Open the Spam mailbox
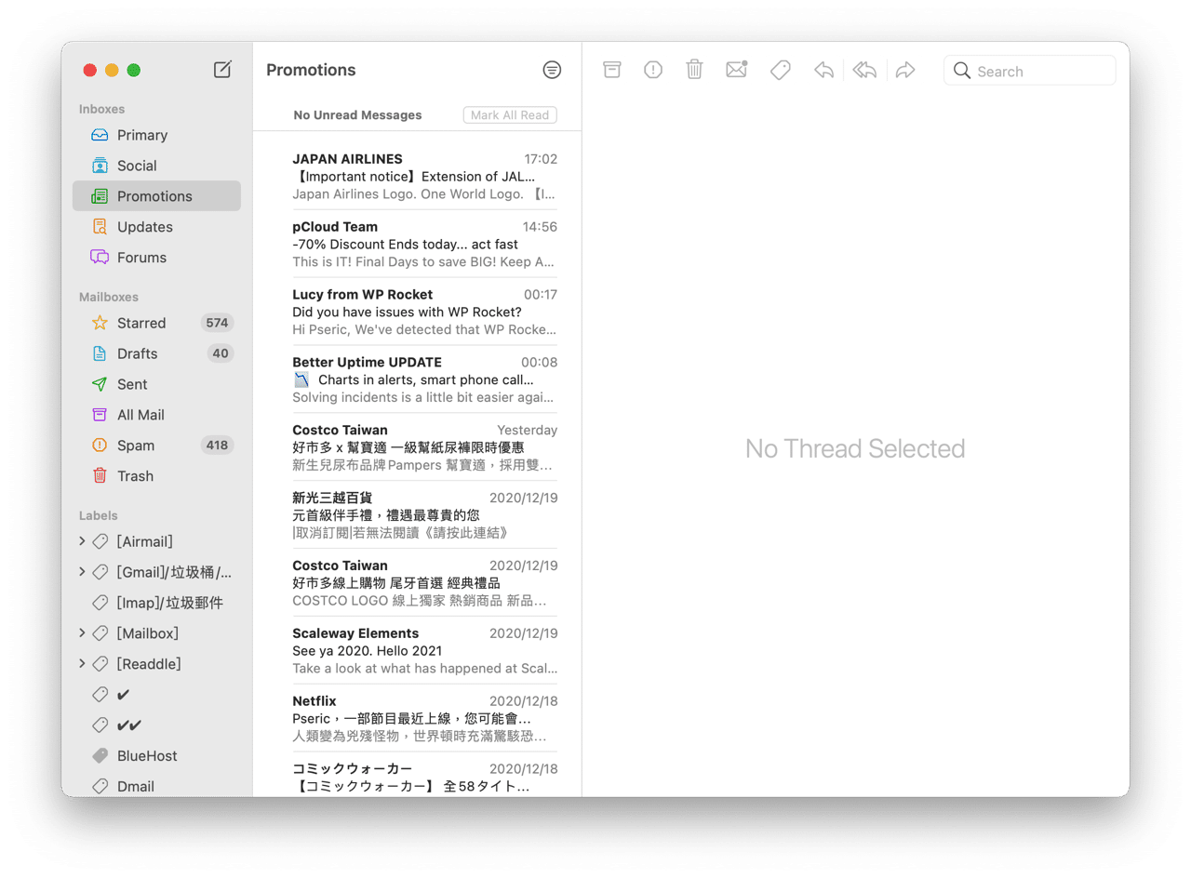This screenshot has width=1191, height=878. point(156,446)
